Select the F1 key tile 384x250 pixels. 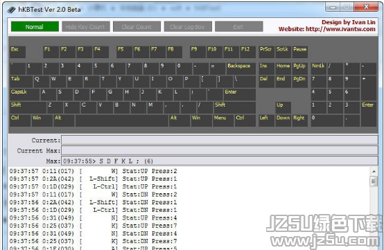51,52
